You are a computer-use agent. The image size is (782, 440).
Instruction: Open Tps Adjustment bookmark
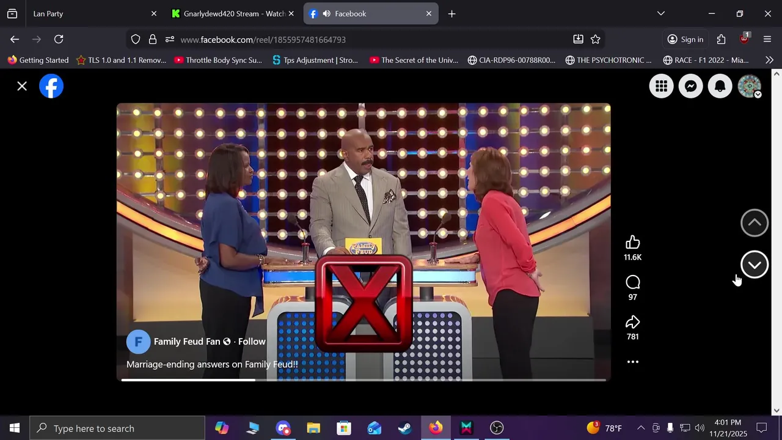(x=315, y=60)
